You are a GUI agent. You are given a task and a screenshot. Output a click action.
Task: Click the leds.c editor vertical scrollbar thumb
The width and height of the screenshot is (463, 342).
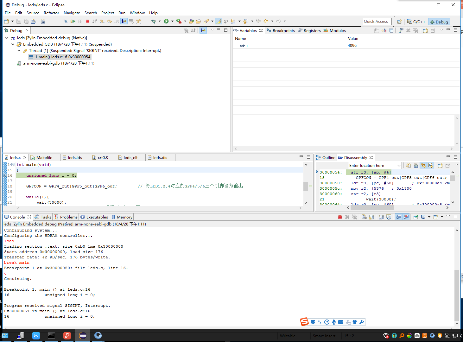pos(306,187)
